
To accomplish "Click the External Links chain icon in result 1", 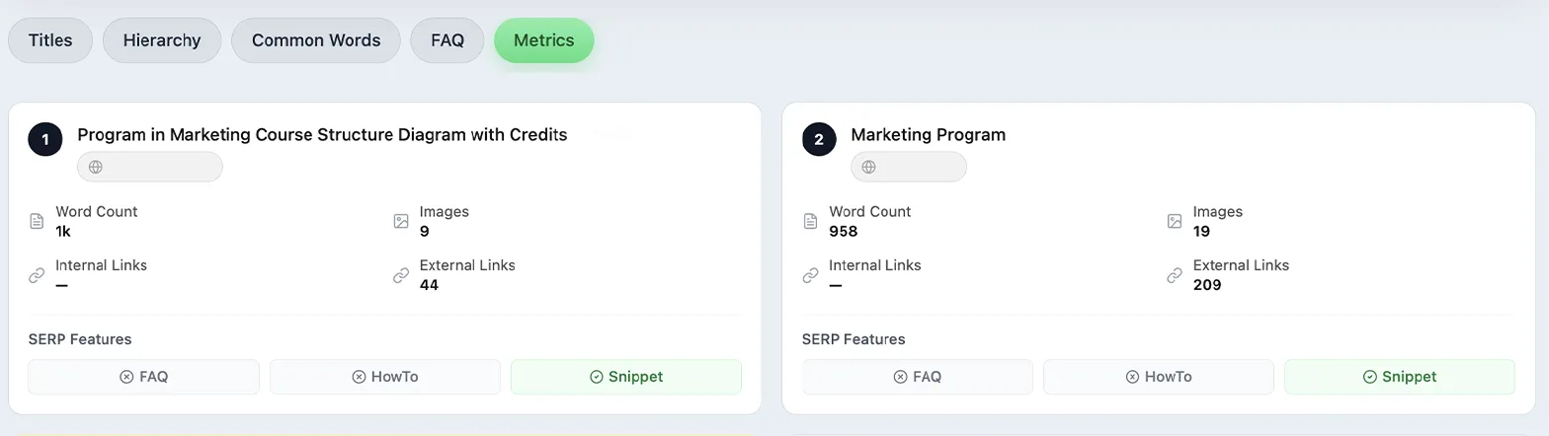I will pos(401,275).
